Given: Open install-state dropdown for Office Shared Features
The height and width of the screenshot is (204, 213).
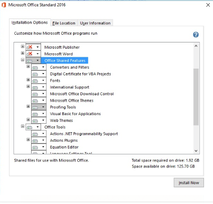Looking at the screenshot, I should coord(33,60).
